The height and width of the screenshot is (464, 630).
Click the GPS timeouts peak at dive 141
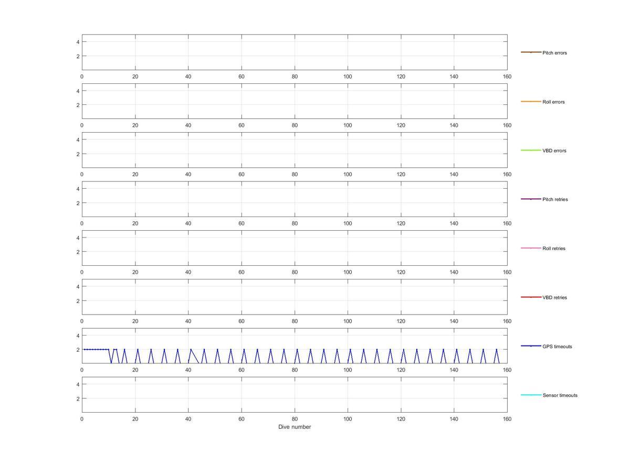tap(457, 350)
